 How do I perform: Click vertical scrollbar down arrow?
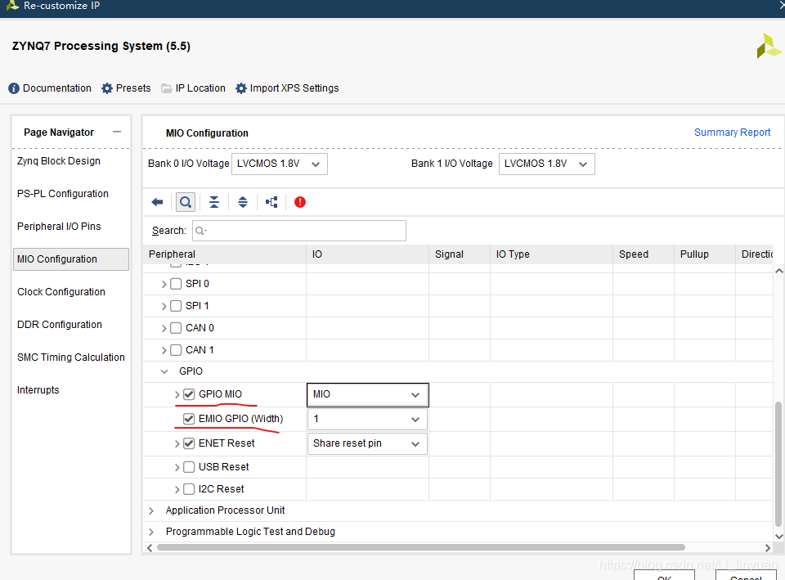coord(779,537)
